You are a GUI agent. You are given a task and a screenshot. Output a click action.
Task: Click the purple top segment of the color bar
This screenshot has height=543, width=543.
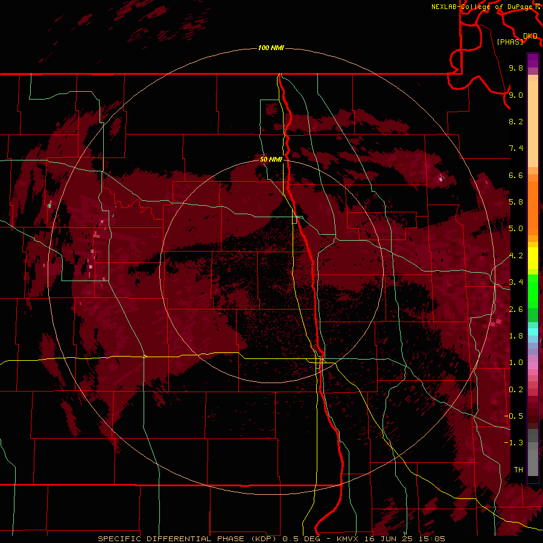pyautogui.click(x=533, y=60)
